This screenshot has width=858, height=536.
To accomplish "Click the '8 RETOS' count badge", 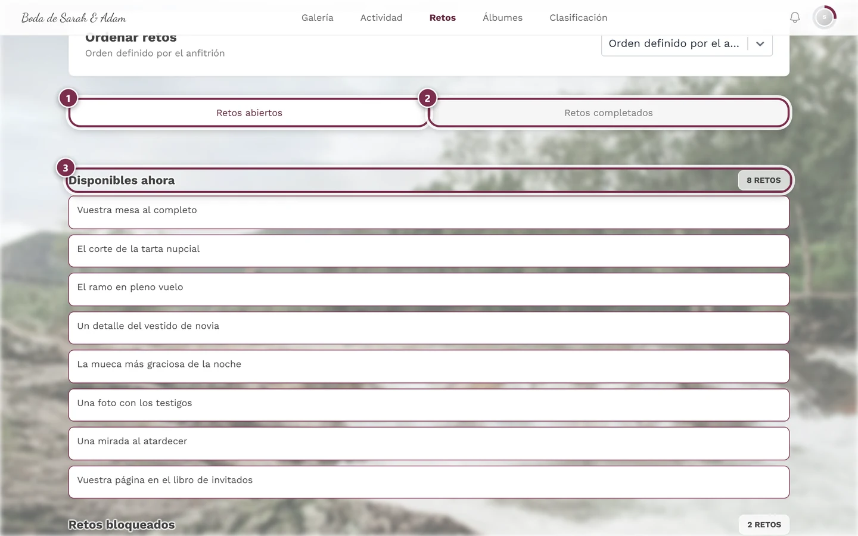I will tap(764, 180).
